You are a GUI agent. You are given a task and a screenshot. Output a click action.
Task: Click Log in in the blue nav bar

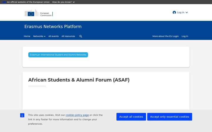point(185,36)
